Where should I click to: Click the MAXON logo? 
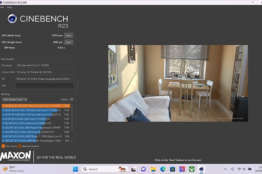click(x=16, y=156)
